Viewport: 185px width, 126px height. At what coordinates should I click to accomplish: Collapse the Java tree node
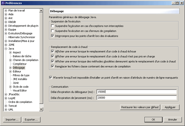6,49
